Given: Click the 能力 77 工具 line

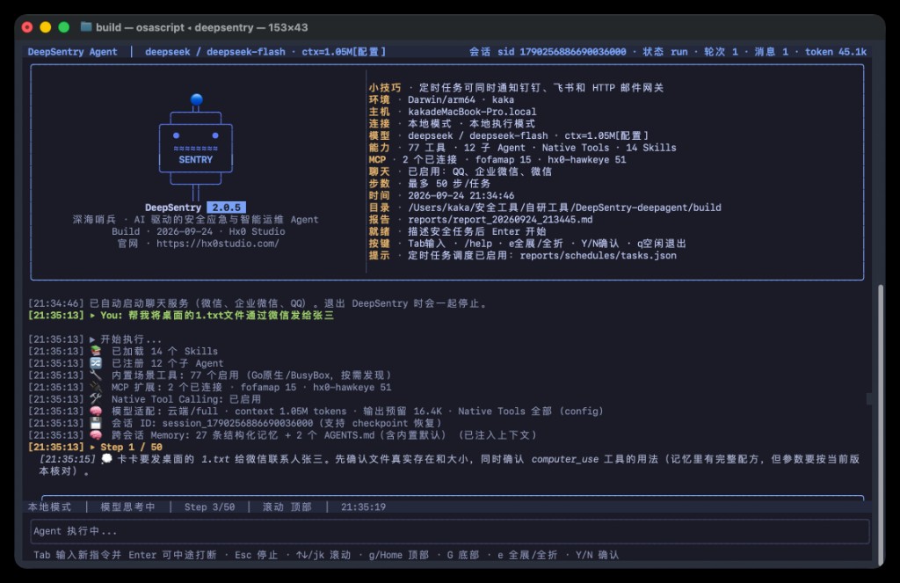Looking at the screenshot, I should pos(522,148).
